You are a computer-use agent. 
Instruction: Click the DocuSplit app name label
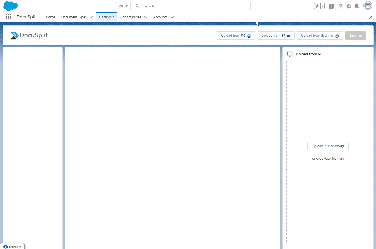click(x=27, y=17)
